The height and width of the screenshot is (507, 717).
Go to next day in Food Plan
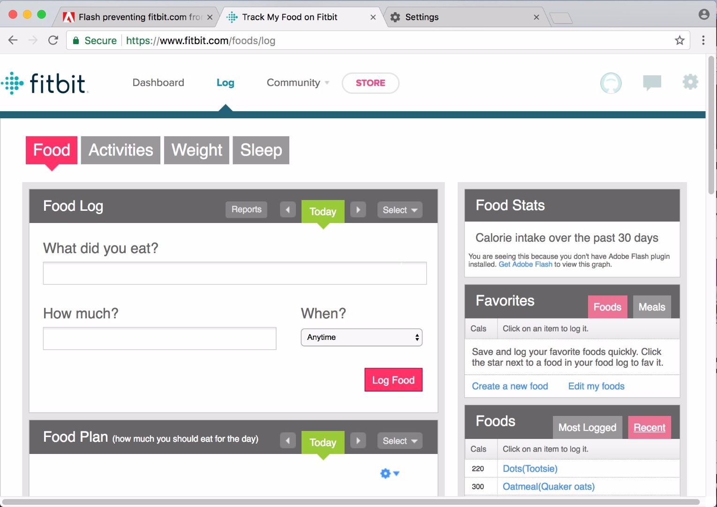(358, 441)
